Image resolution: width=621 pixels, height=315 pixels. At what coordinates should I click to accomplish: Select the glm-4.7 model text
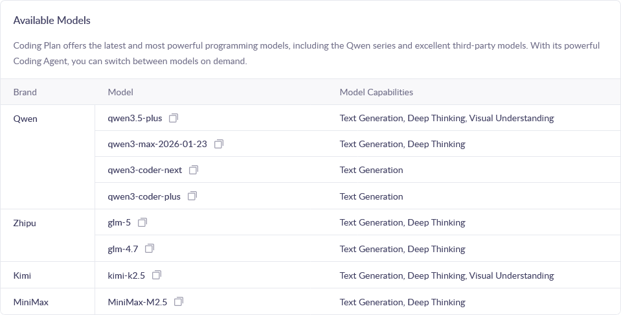tap(123, 249)
